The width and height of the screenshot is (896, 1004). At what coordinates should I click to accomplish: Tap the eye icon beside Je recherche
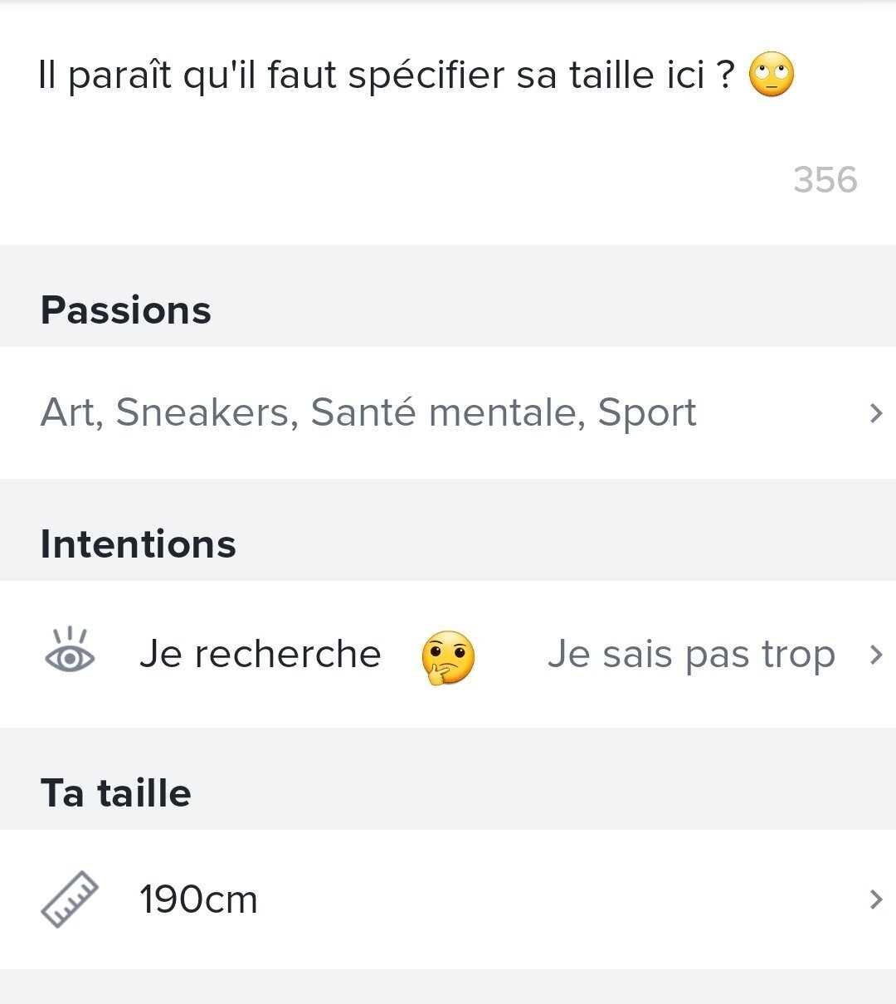pyautogui.click(x=70, y=655)
